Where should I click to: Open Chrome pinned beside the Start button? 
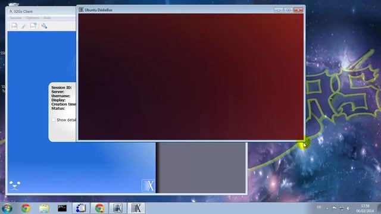[26, 208]
